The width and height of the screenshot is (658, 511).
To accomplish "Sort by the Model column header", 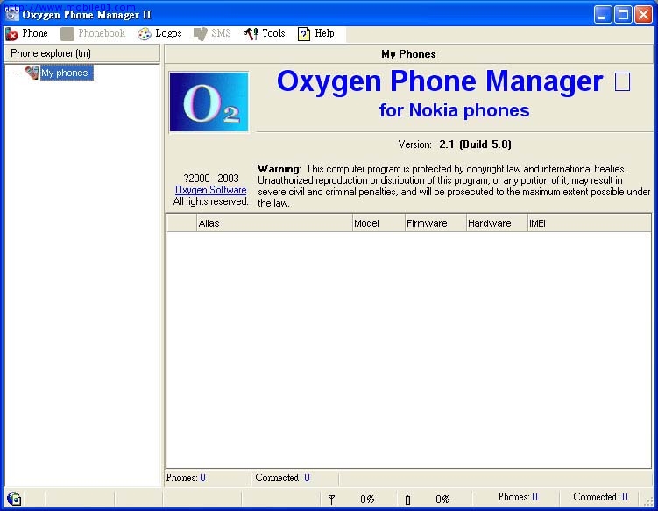I will [x=379, y=223].
